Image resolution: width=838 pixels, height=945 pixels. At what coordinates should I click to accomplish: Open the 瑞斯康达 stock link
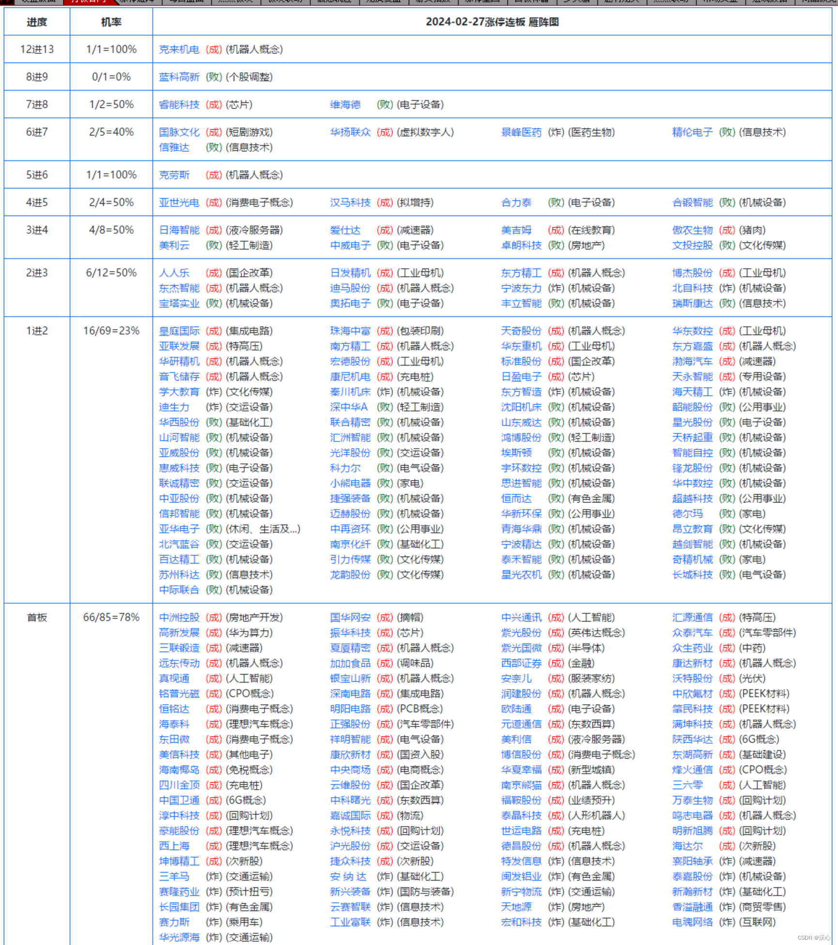(x=692, y=303)
